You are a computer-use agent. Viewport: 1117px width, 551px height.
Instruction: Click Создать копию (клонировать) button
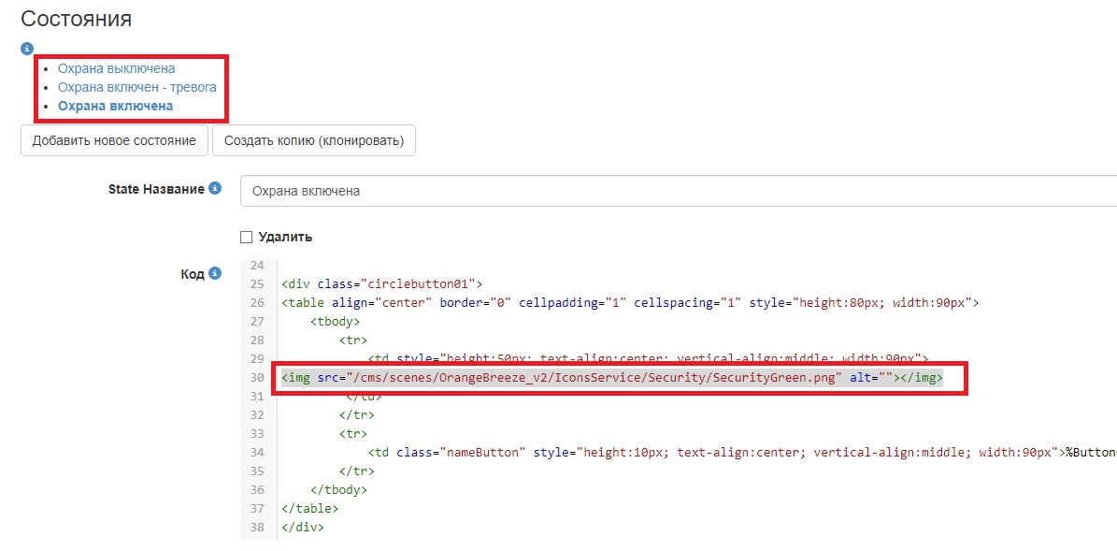click(314, 140)
